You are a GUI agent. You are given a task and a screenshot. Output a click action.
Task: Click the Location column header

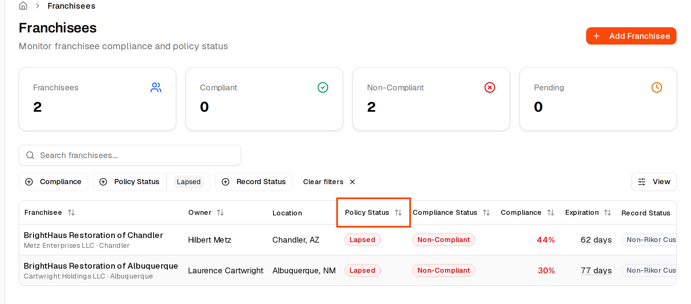point(287,213)
